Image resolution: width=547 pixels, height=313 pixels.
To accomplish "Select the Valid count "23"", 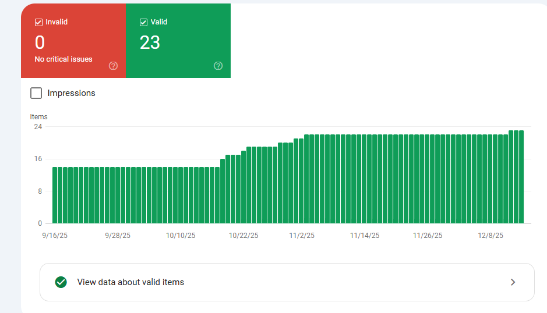I will pyautogui.click(x=150, y=42).
